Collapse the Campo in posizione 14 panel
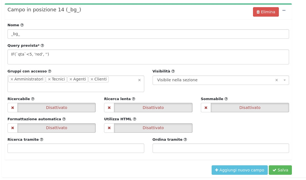 click(x=284, y=11)
